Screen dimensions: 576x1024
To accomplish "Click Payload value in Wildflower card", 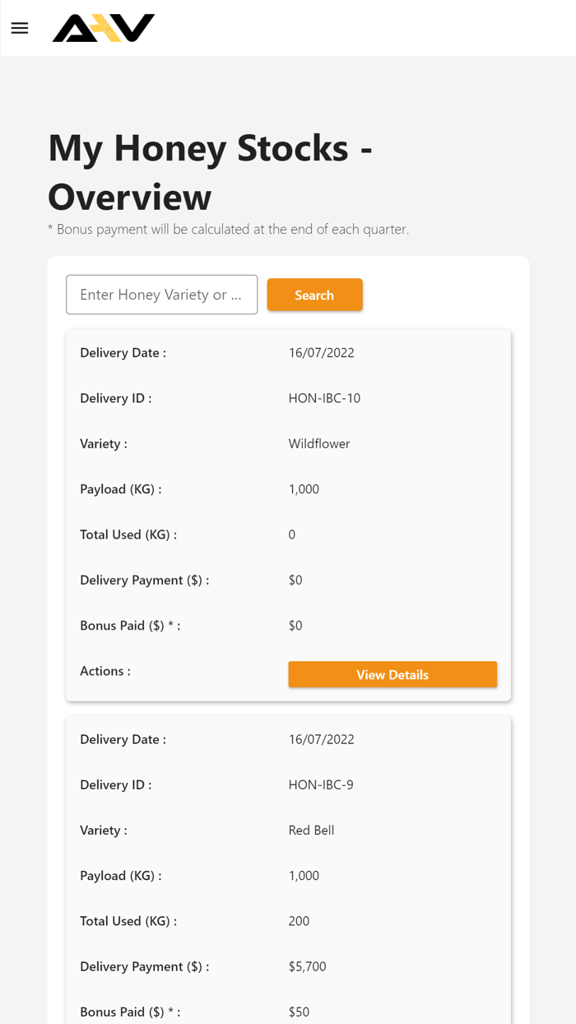I will click(x=304, y=489).
